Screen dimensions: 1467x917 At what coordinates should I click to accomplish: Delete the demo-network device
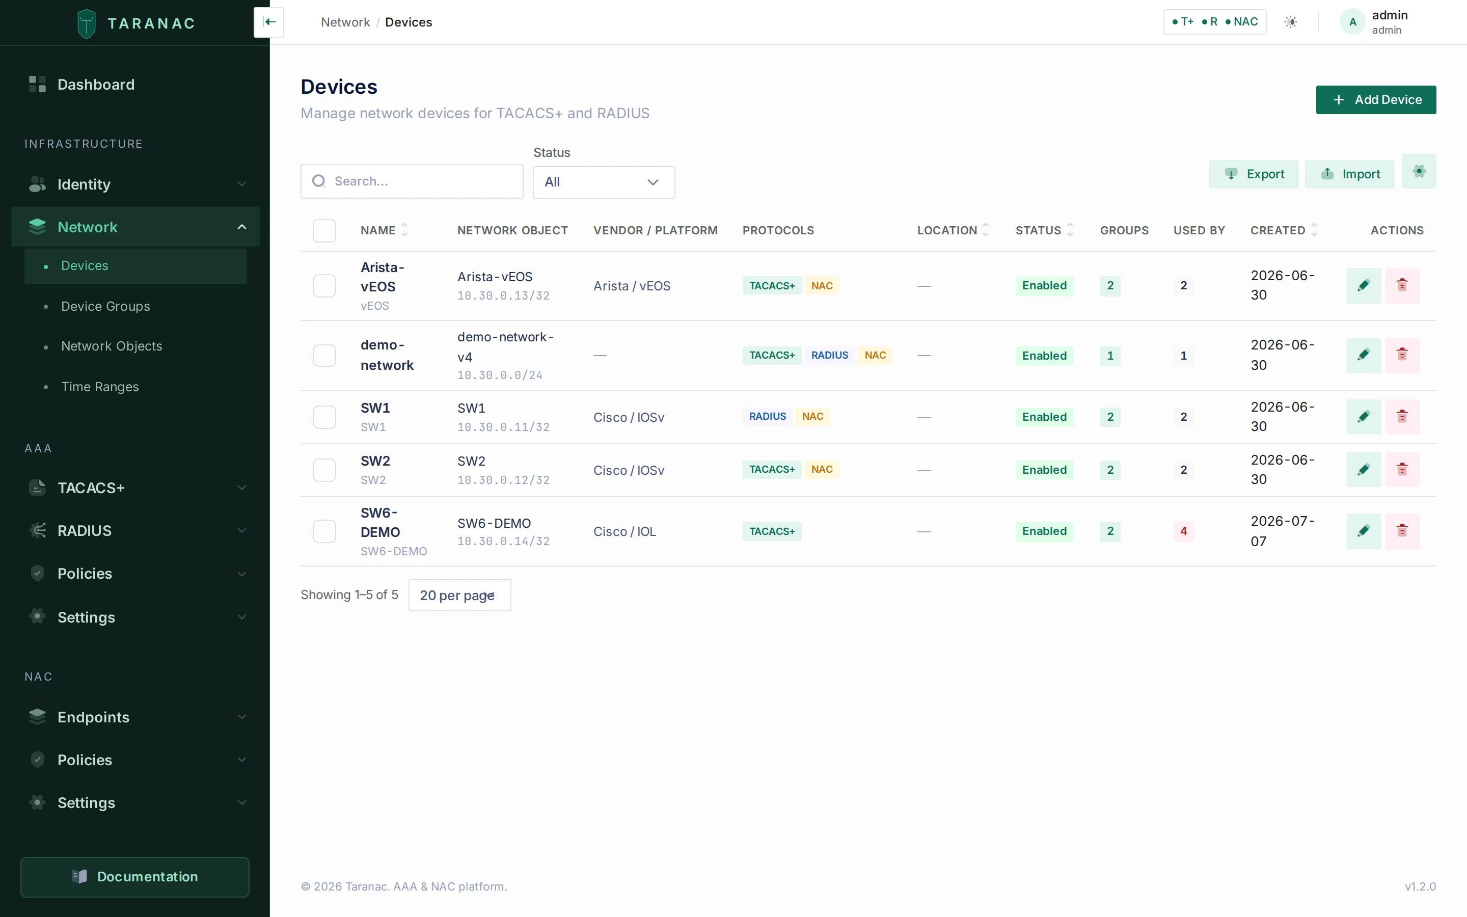(1402, 356)
